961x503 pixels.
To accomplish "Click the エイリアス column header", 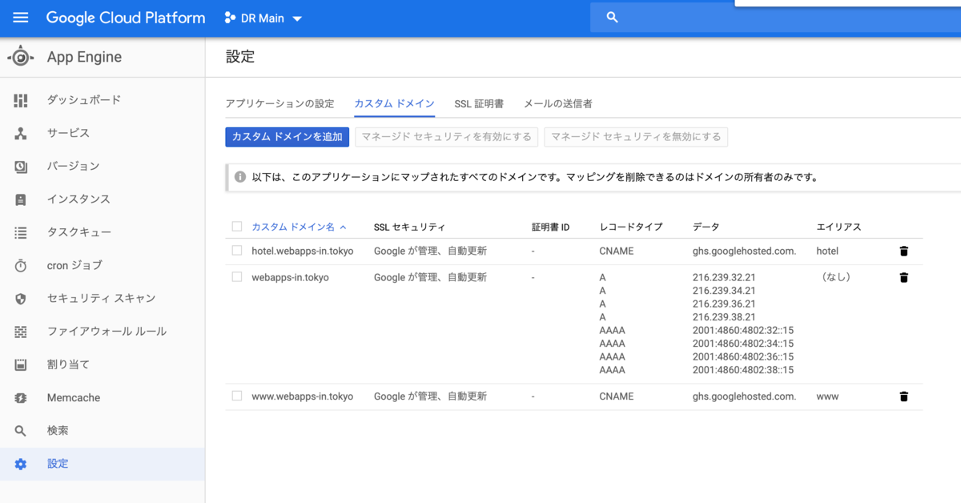I will click(838, 227).
